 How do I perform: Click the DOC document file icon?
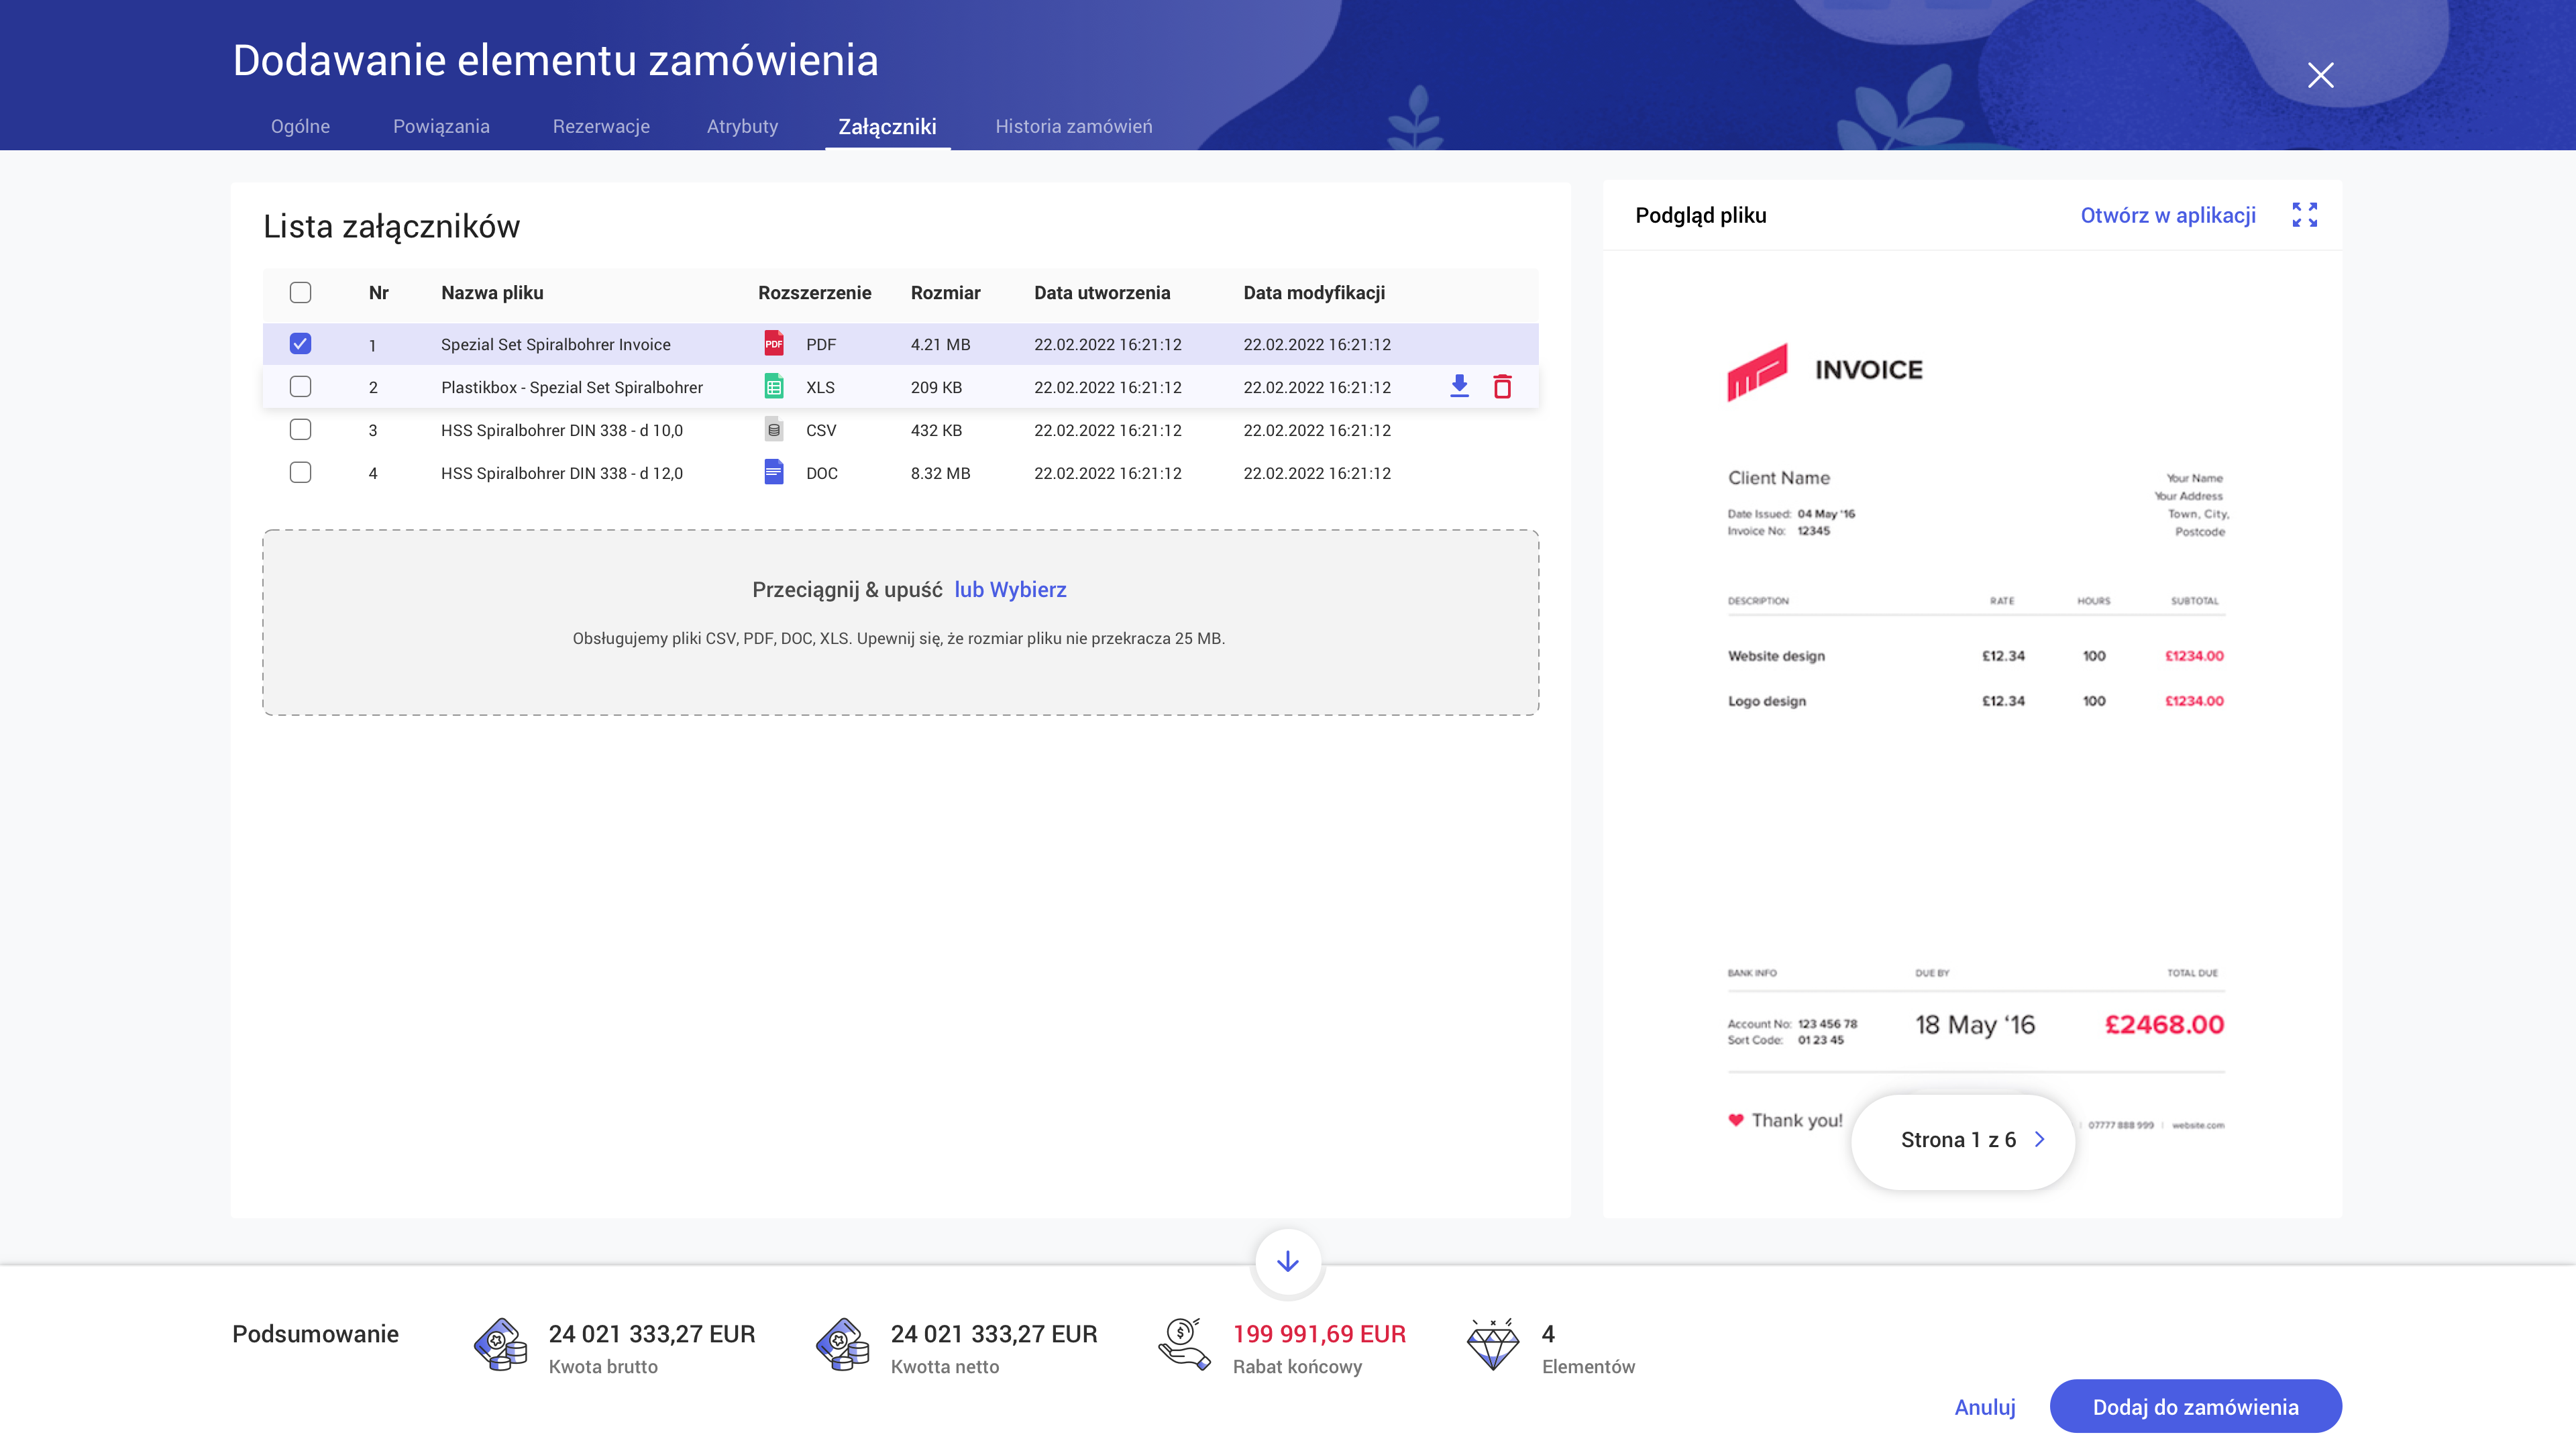773,472
